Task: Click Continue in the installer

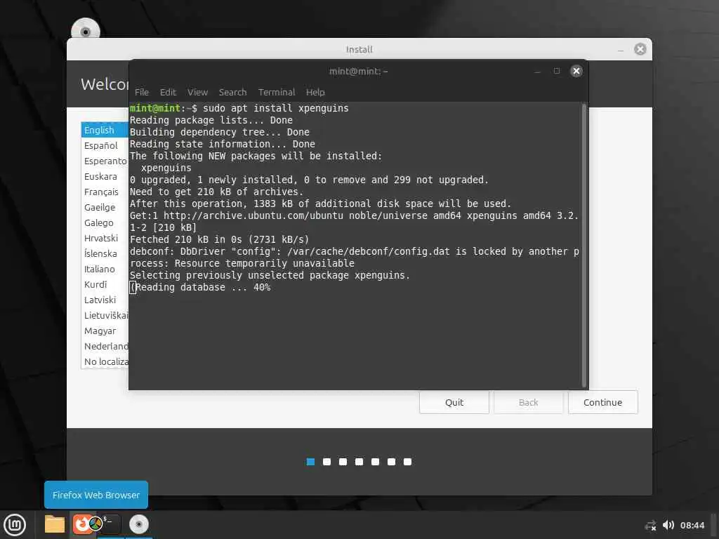Action: coord(602,402)
